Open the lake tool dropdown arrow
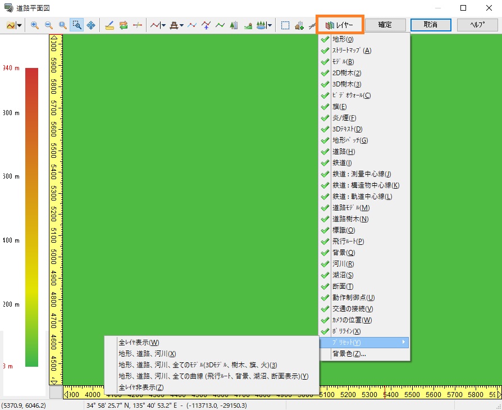 [x=270, y=25]
